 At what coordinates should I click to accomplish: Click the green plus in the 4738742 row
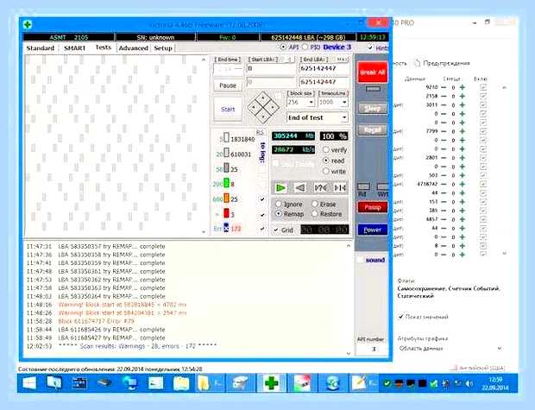point(463,184)
